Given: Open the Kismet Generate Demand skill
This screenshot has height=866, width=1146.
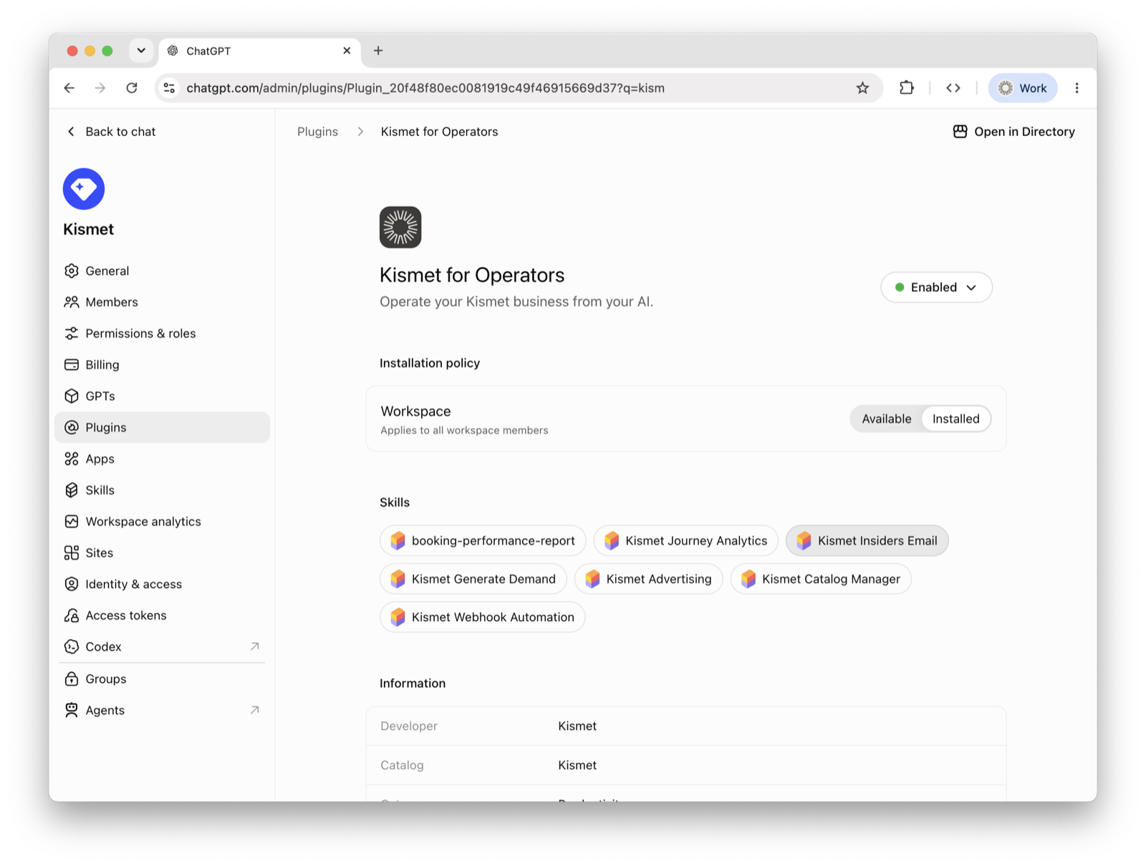Looking at the screenshot, I should tap(473, 579).
